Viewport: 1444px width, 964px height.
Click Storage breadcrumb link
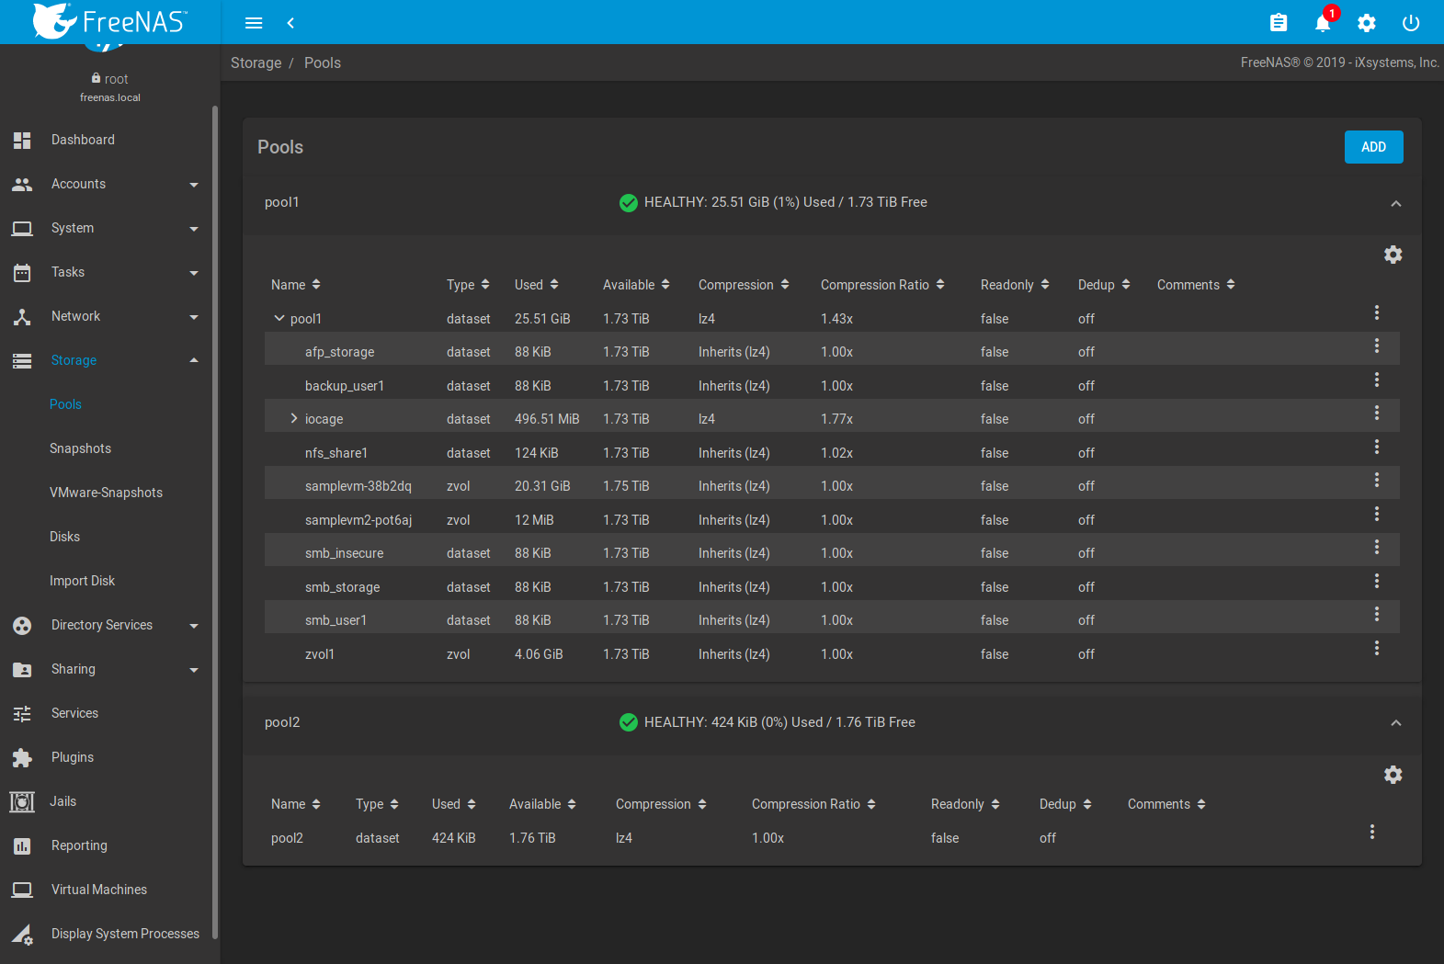click(256, 62)
